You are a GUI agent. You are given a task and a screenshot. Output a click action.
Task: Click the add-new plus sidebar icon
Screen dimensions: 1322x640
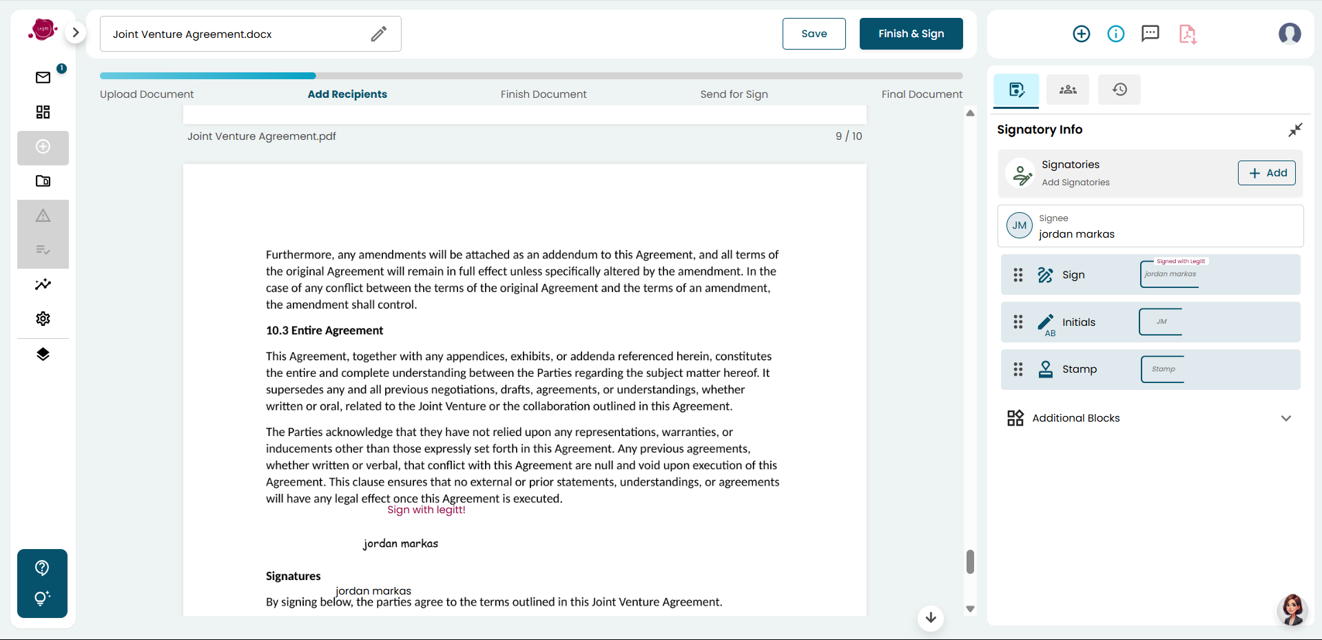(x=43, y=147)
